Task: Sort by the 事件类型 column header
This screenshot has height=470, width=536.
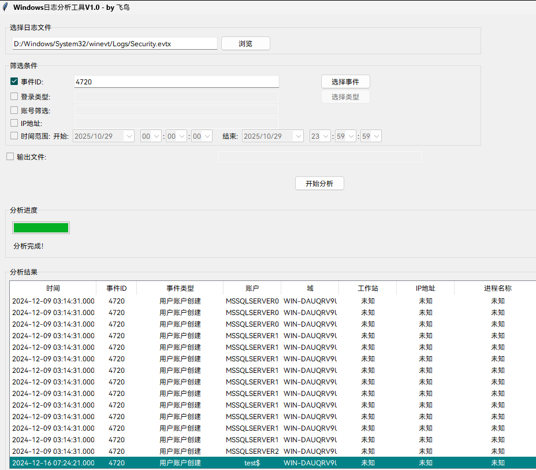Action: point(180,288)
